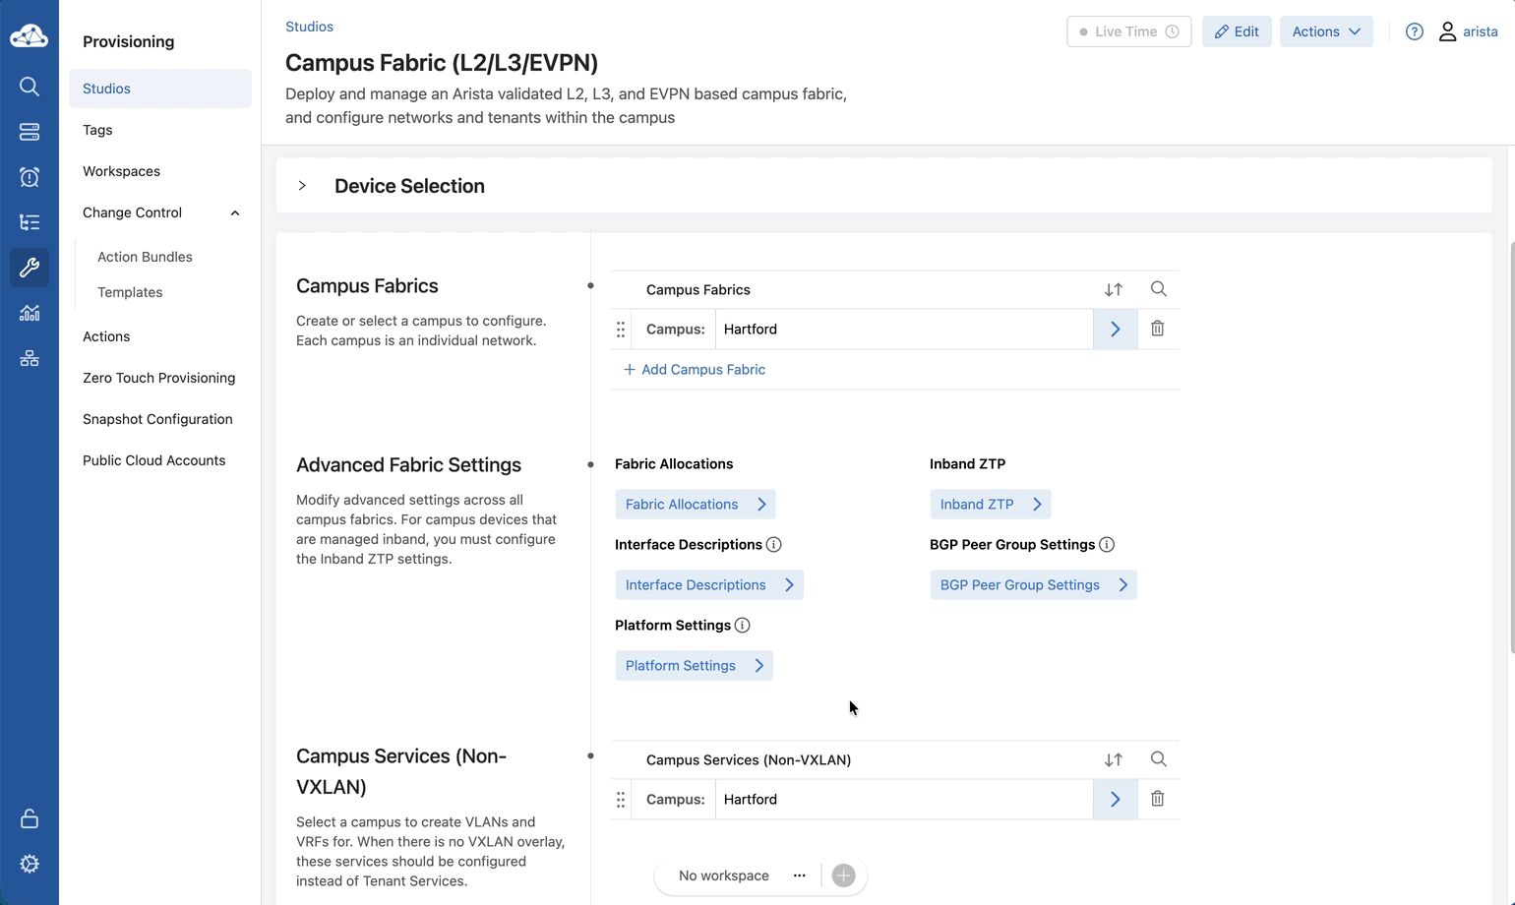Open the Actions dropdown button
The image size is (1515, 905).
coord(1326,31)
